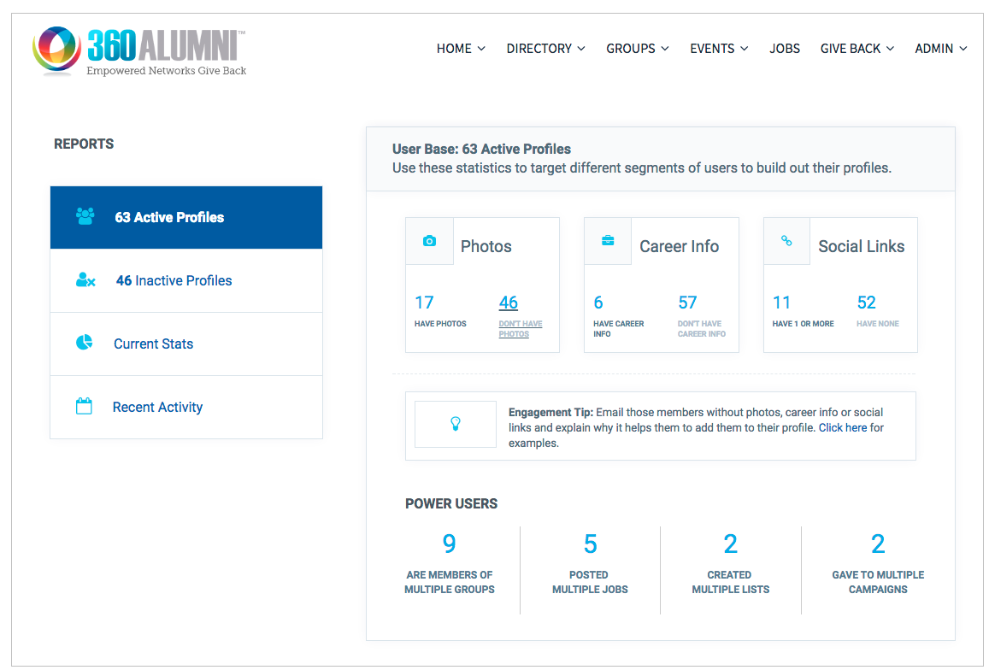This screenshot has height=670, width=989.
Task: Click the Current Stats pie chart icon
Action: (x=85, y=343)
